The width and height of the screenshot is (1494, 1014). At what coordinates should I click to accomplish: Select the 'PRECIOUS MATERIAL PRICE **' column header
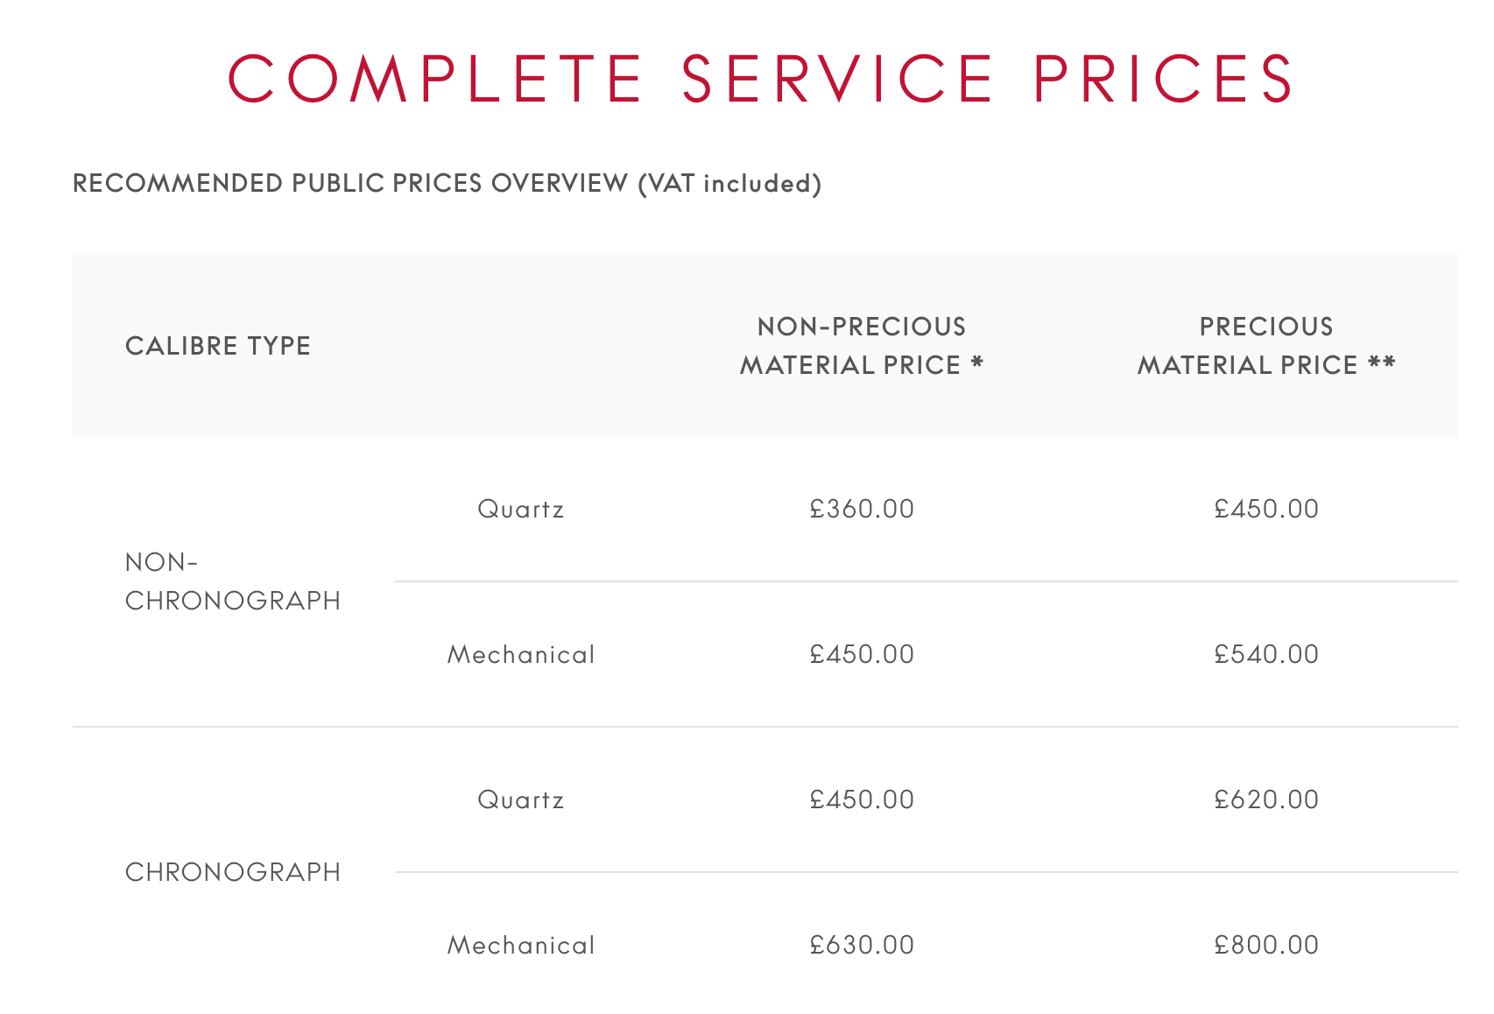tap(1265, 346)
